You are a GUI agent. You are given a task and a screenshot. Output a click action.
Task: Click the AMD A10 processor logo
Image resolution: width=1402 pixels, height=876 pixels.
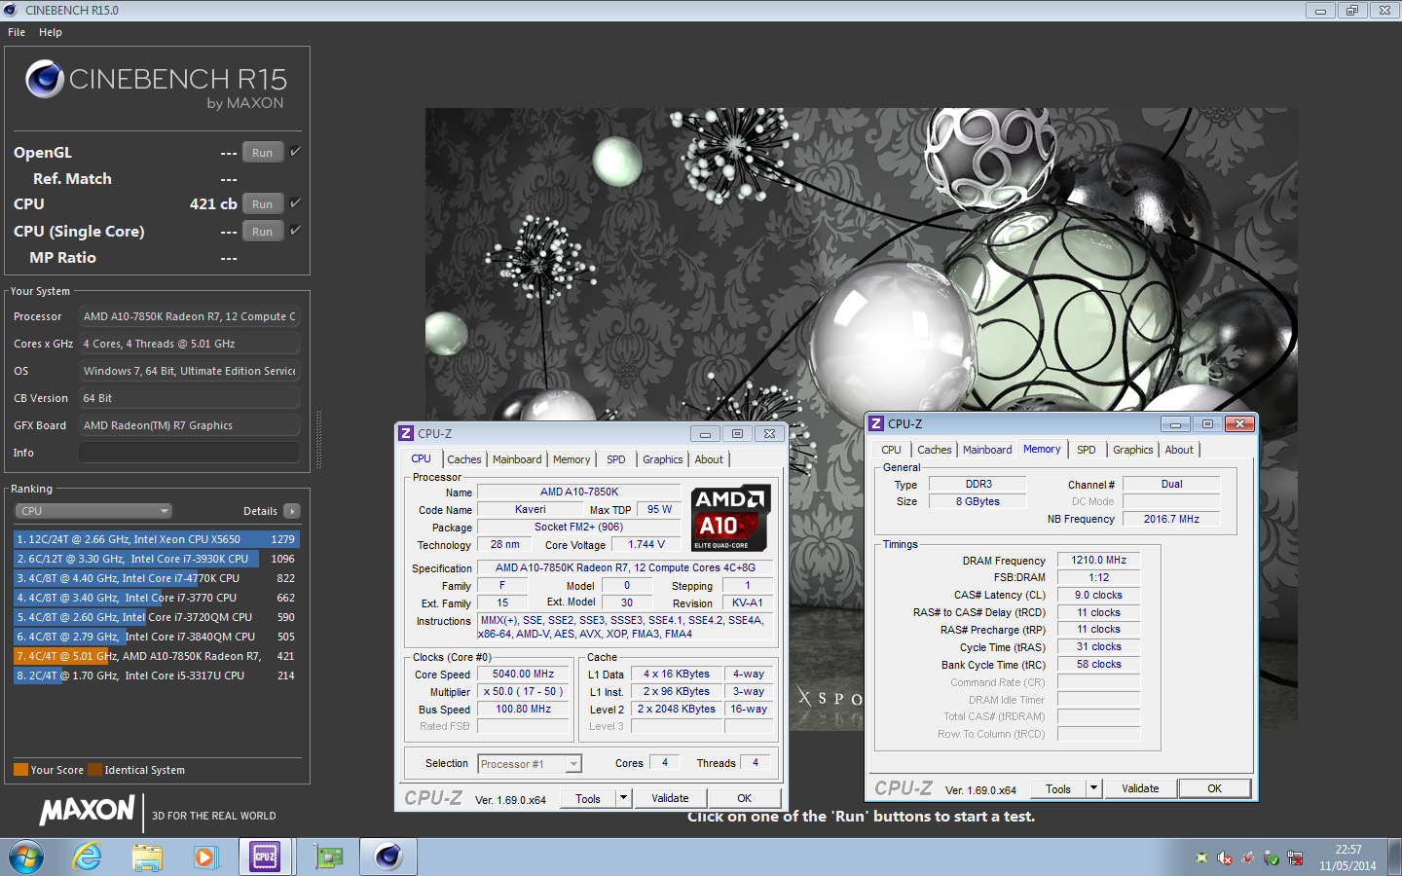pyautogui.click(x=731, y=518)
